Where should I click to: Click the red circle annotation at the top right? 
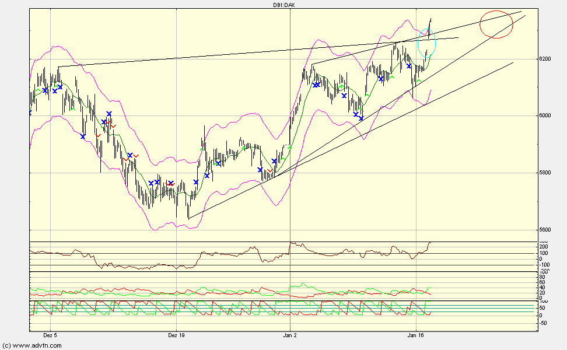[495, 24]
